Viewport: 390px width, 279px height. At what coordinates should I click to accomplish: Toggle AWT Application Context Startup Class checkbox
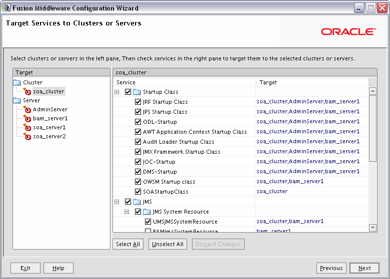click(138, 132)
